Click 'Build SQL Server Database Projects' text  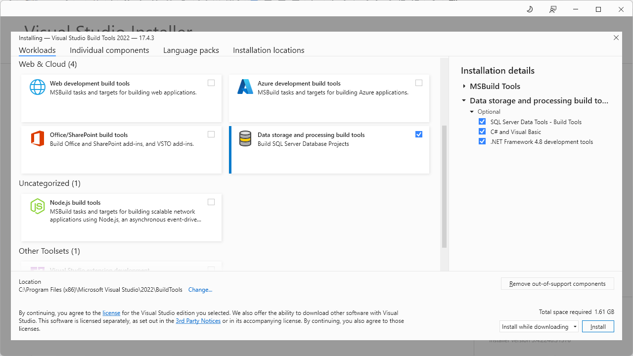point(303,144)
